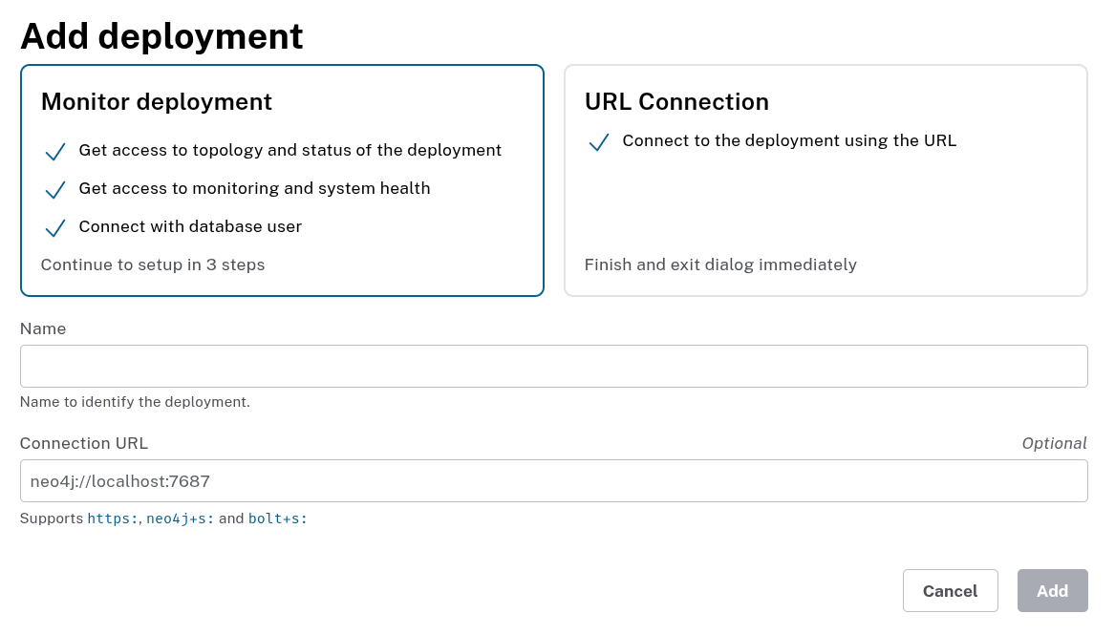The height and width of the screenshot is (635, 1115).
Task: Click into the Connection URL text field
Action: click(x=553, y=480)
